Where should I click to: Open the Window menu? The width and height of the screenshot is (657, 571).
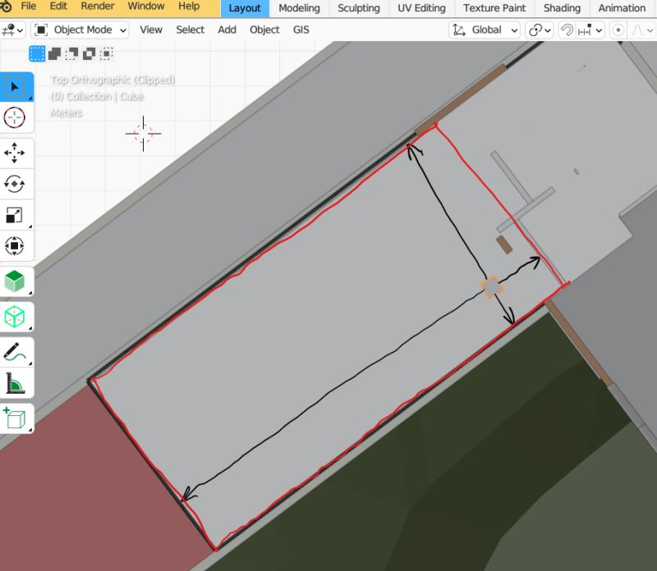pos(146,7)
